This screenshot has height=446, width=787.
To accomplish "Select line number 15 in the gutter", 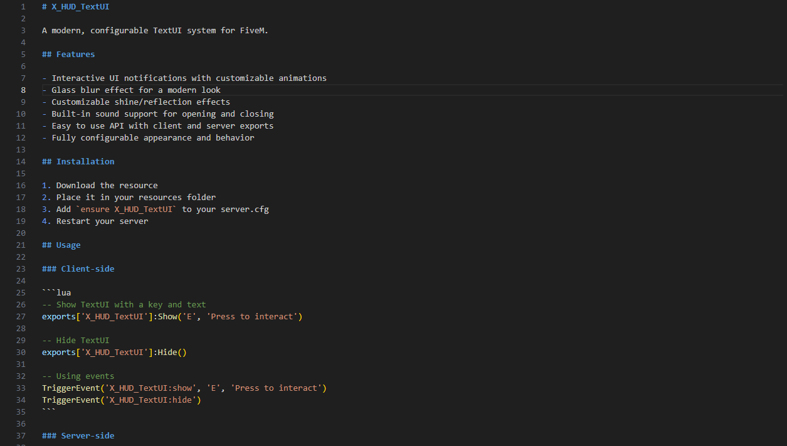I will 21,173.
